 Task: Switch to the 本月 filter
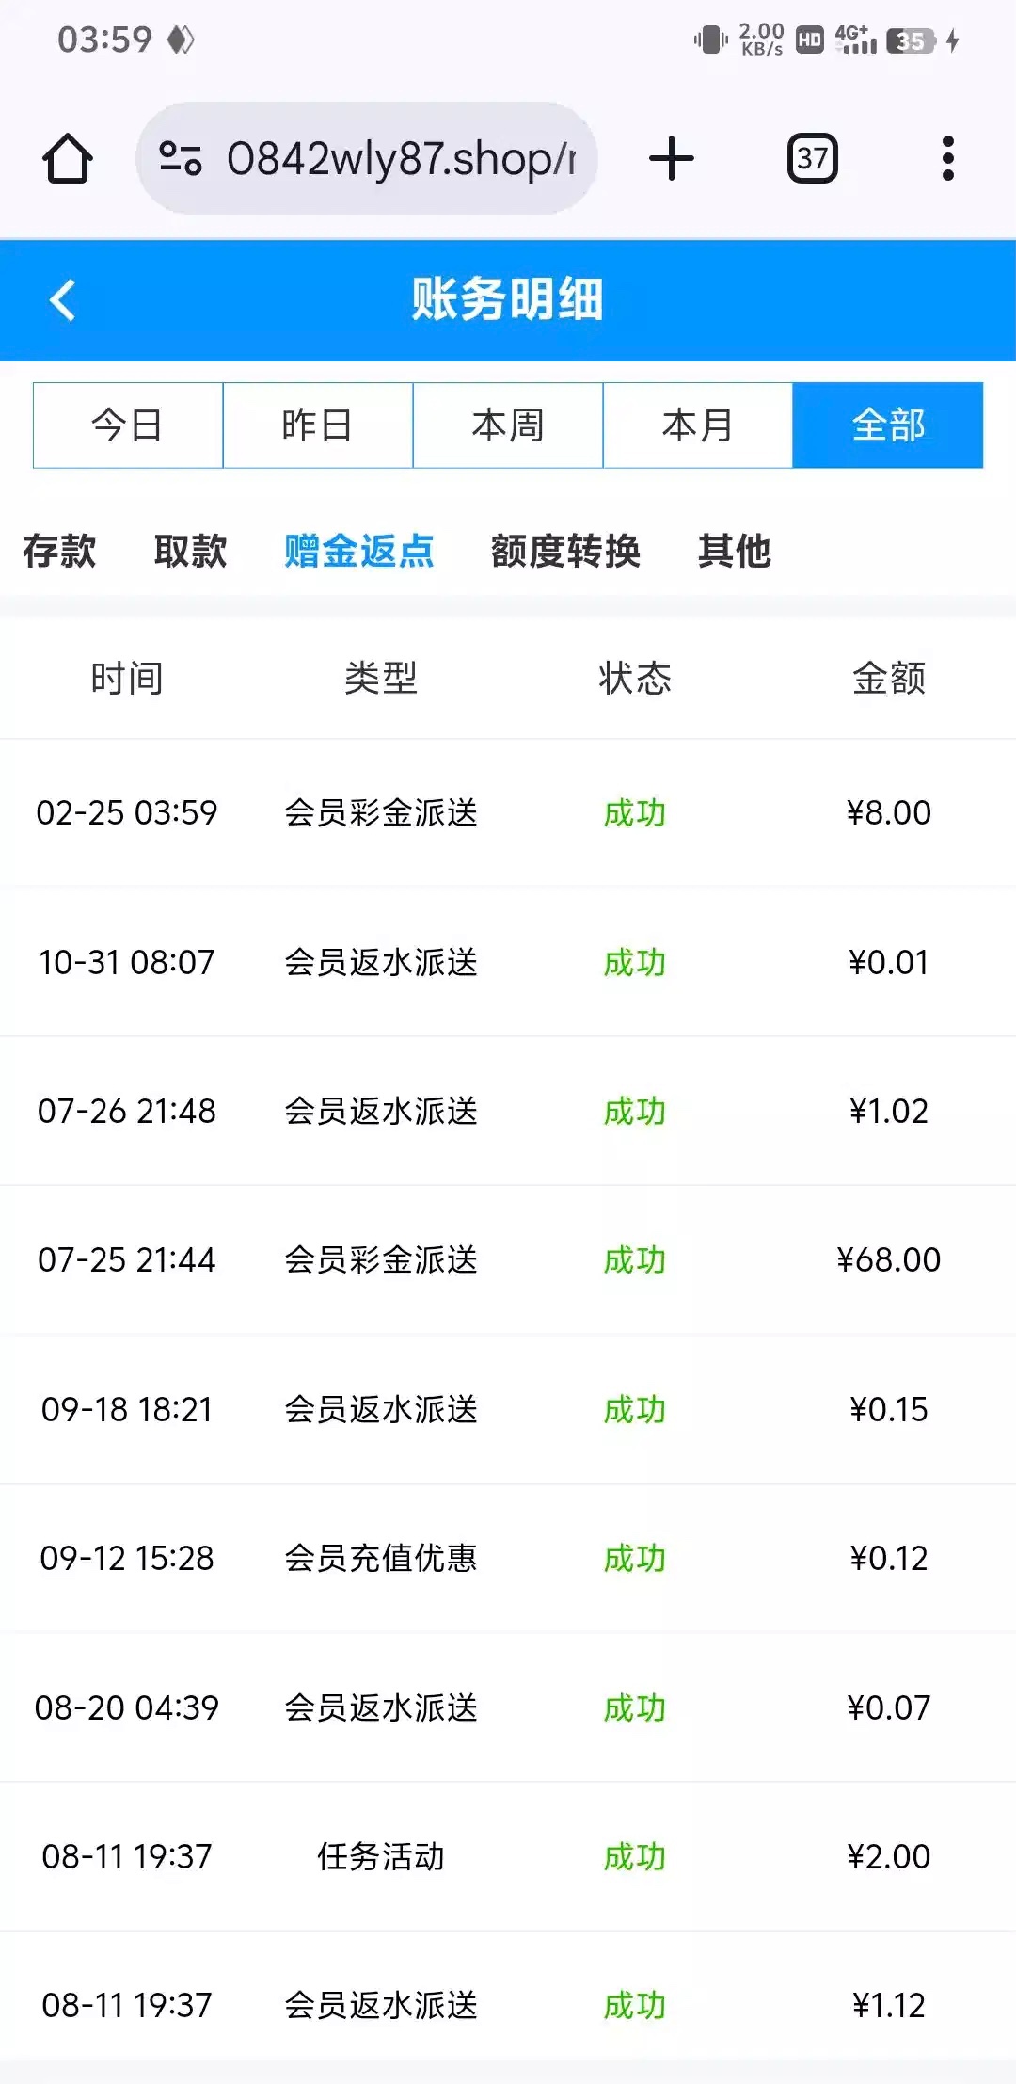pos(698,425)
